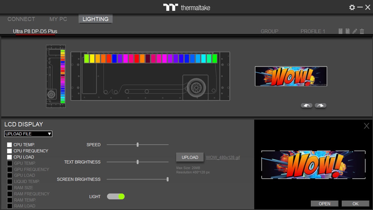Open the GROUP selector
Screen dimensions: 373x210
(x=269, y=31)
